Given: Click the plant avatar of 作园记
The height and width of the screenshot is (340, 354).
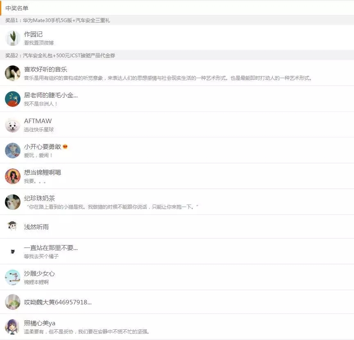Looking at the screenshot, I should (x=13, y=38).
